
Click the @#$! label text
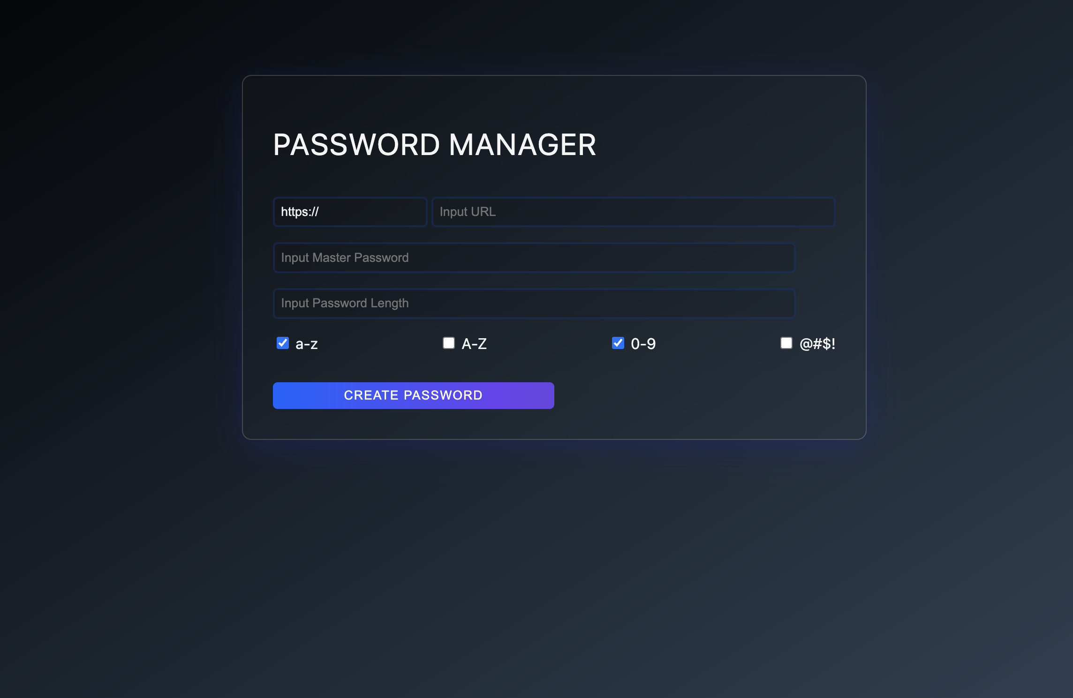[x=817, y=343]
